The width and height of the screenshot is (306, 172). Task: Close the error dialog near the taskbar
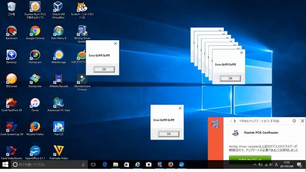click(180, 108)
